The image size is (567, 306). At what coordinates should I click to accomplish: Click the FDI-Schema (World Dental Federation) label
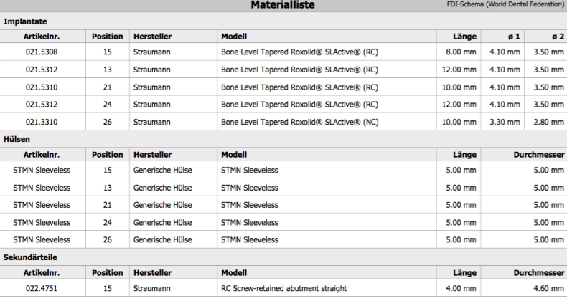[x=505, y=4]
